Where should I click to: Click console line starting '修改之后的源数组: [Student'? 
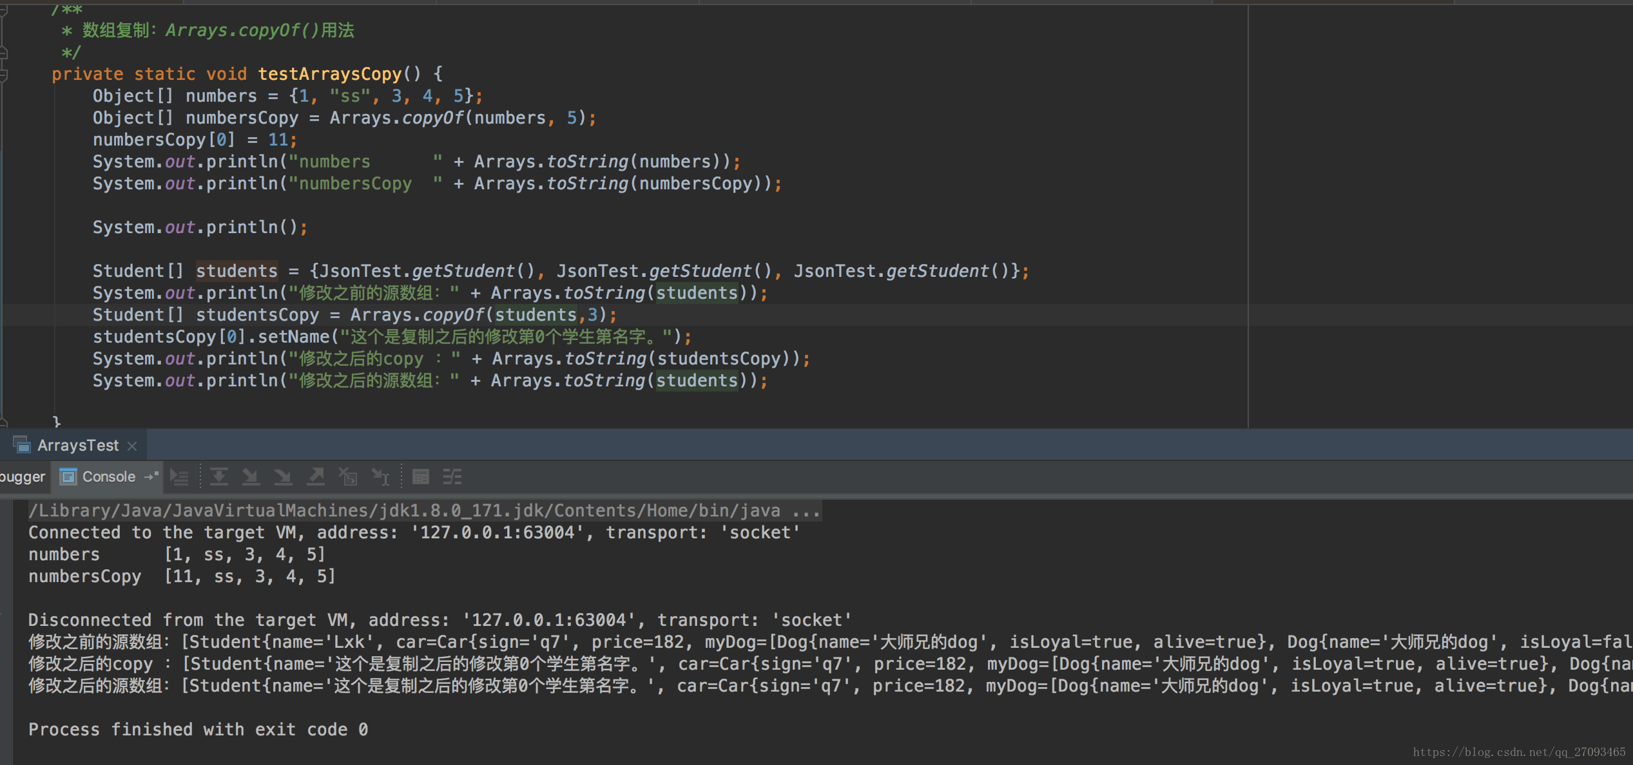pos(831,686)
